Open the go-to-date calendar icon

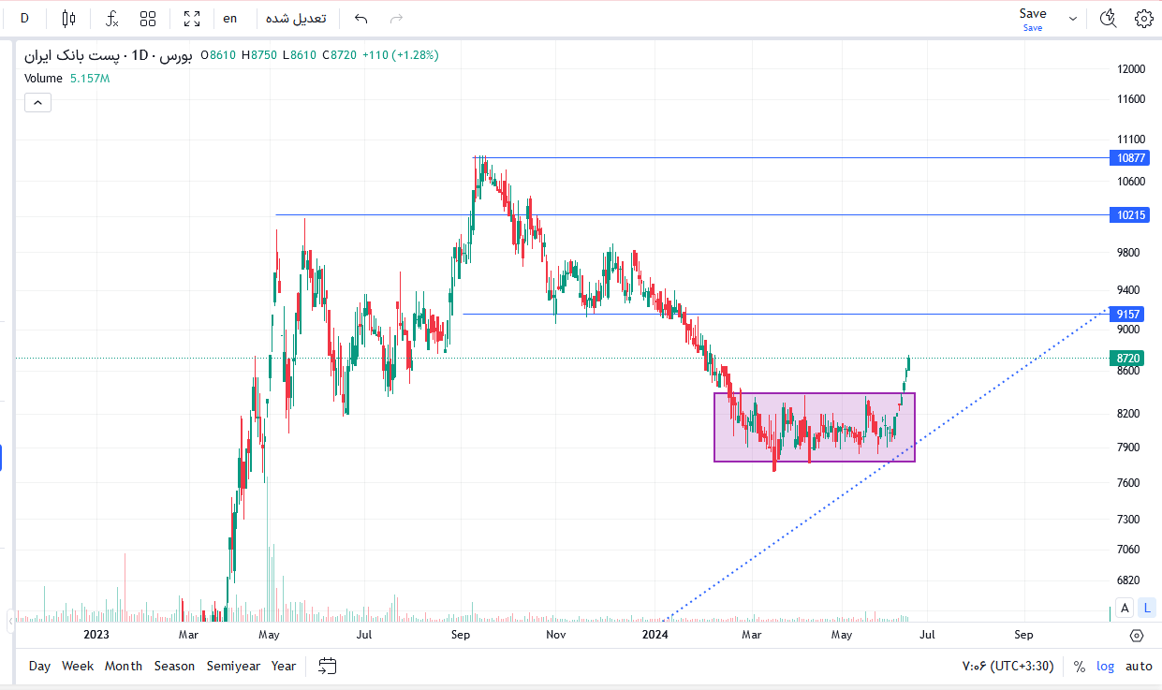coord(327,666)
